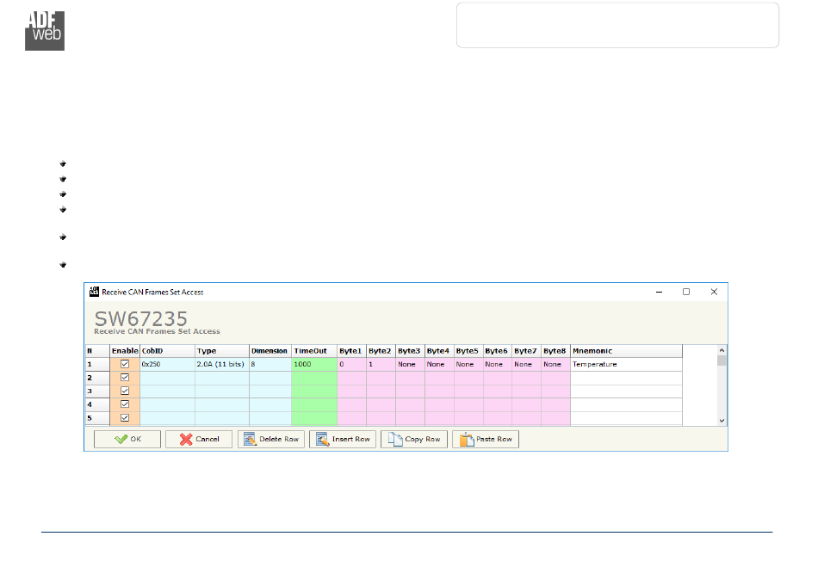Open the Type cell showing 2.0A (11 bits)
Screen dimensions: 818x567
[221, 364]
